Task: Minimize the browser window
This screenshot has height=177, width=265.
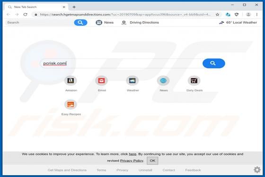Action: click(x=232, y=5)
